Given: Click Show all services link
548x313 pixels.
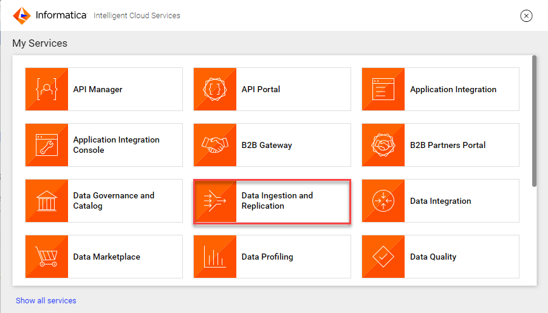Looking at the screenshot, I should (x=46, y=300).
